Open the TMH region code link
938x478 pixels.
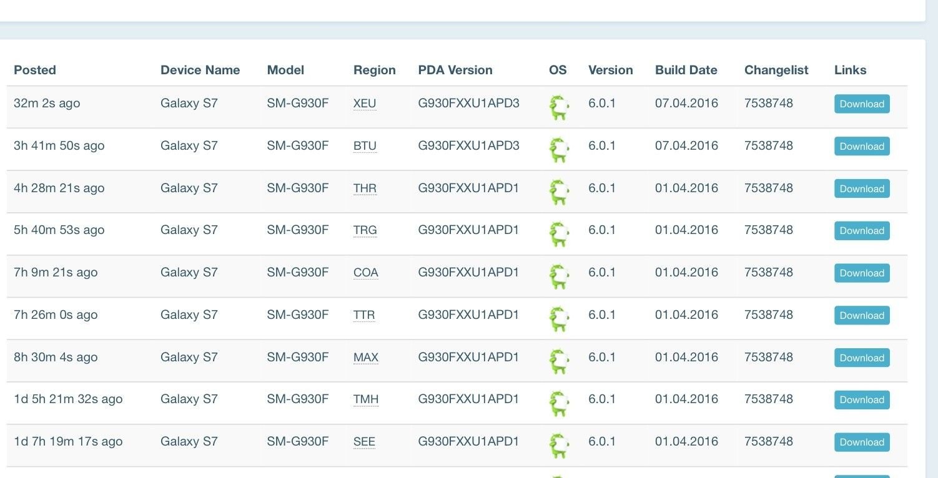366,399
